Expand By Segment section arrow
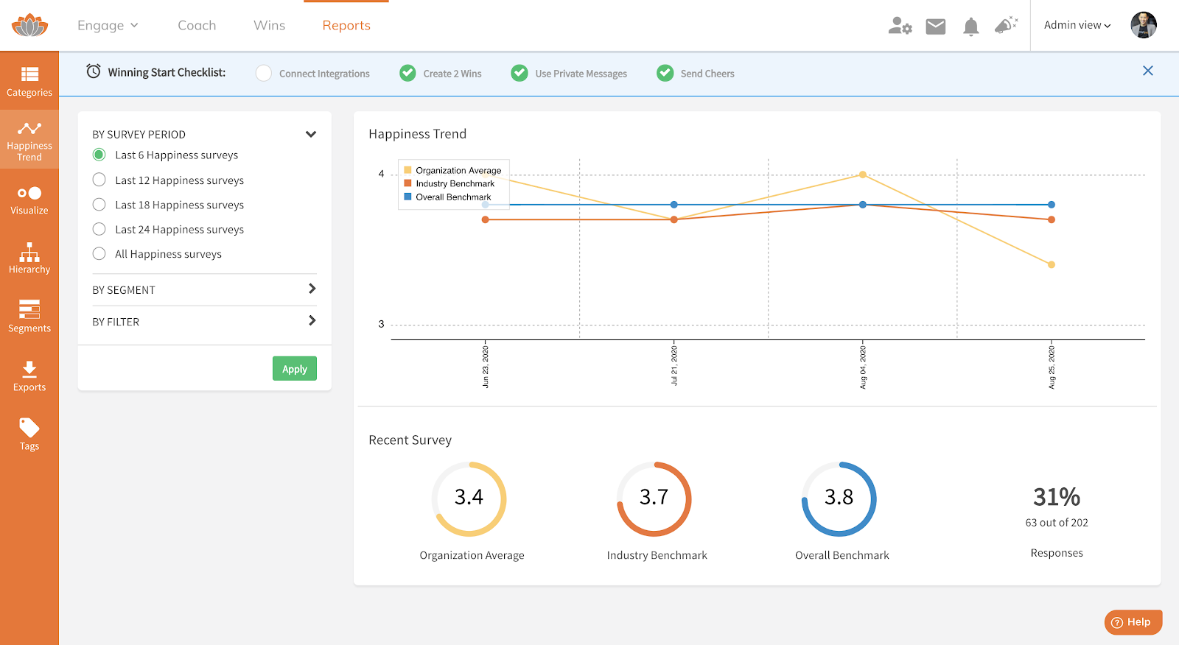Viewport: 1179px width, 645px height. point(312,289)
